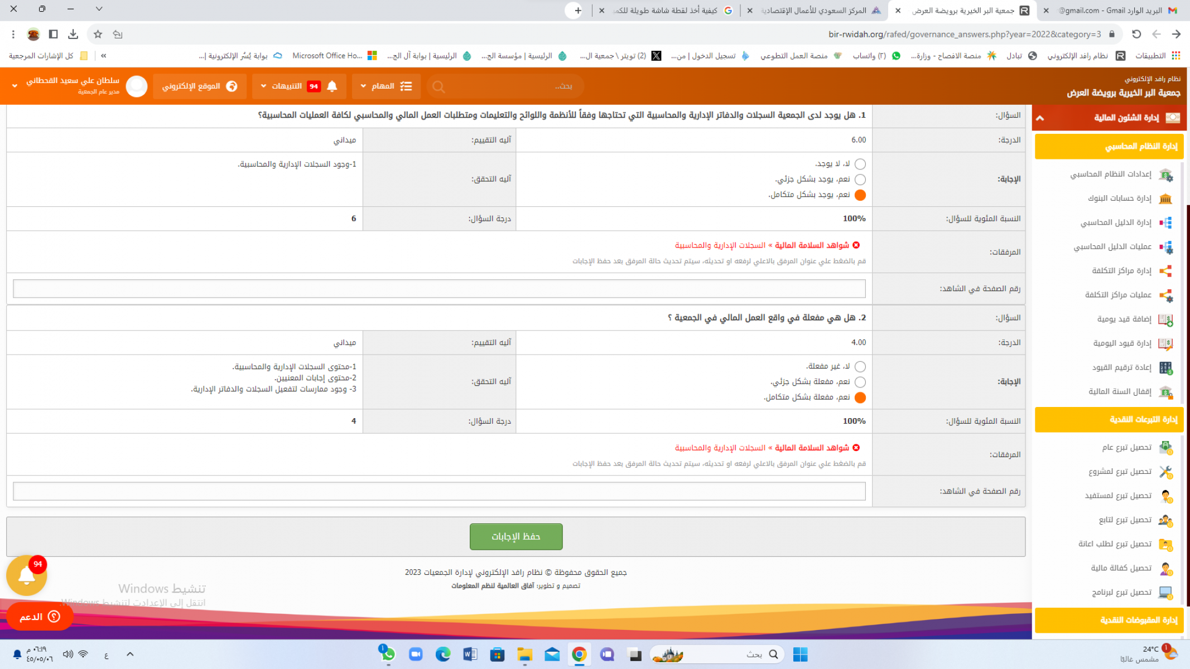Click the orange notification bell icon in the header
This screenshot has height=669, width=1190.
point(332,86)
